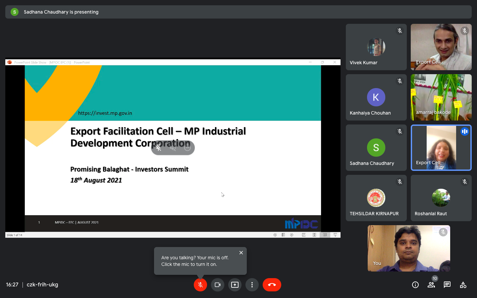Click the speaking Export Cell highlighted tile
Viewport: 477px width, 298px height.
coord(441,148)
